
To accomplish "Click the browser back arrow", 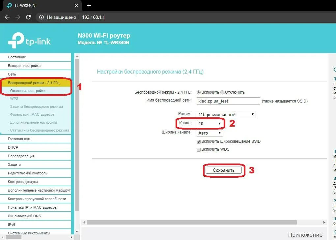I will (7, 17).
